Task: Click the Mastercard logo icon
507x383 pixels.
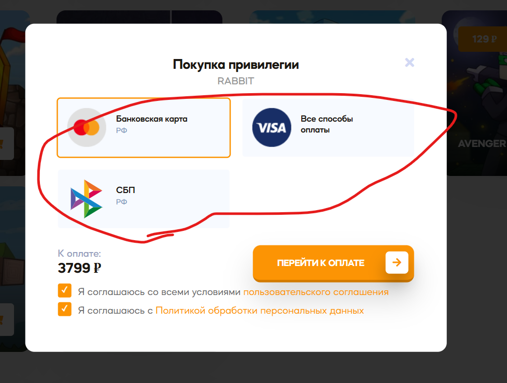Action: pyautogui.click(x=87, y=127)
